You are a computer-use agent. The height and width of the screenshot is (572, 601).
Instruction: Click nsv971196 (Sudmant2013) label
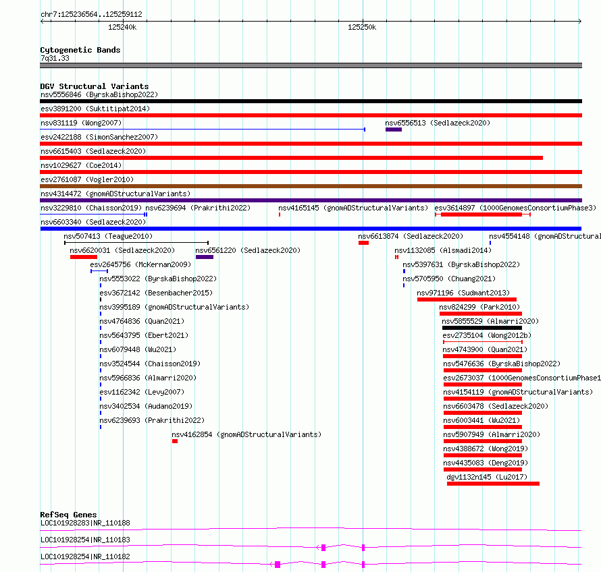463,293
